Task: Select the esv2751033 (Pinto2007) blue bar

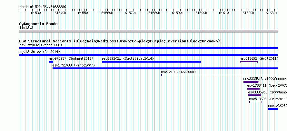Action: (165, 68)
